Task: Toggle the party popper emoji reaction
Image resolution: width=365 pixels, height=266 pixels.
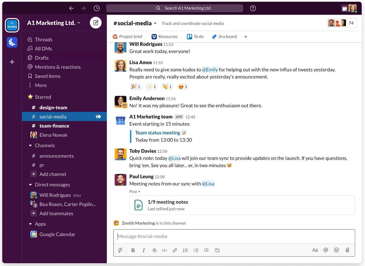Action: tap(136, 87)
